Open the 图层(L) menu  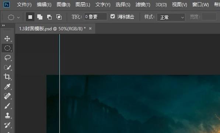(83, 5)
